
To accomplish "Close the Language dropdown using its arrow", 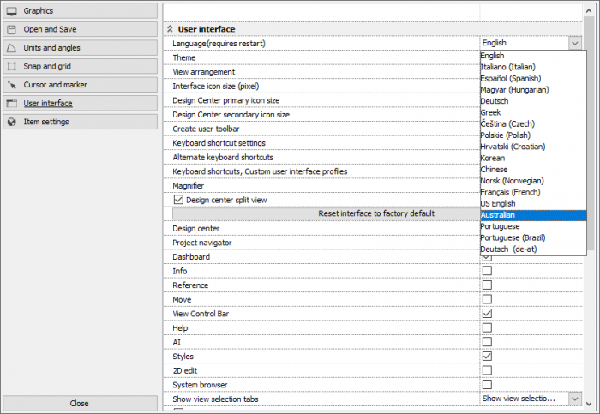I will 573,43.
